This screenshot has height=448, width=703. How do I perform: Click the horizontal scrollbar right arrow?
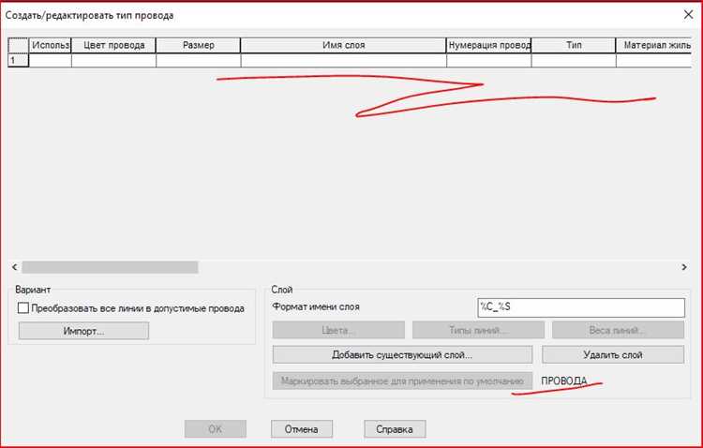[684, 267]
